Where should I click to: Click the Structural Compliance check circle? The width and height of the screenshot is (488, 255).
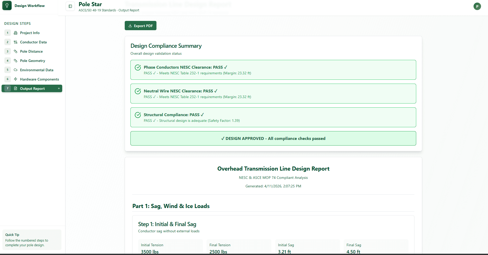138,115
